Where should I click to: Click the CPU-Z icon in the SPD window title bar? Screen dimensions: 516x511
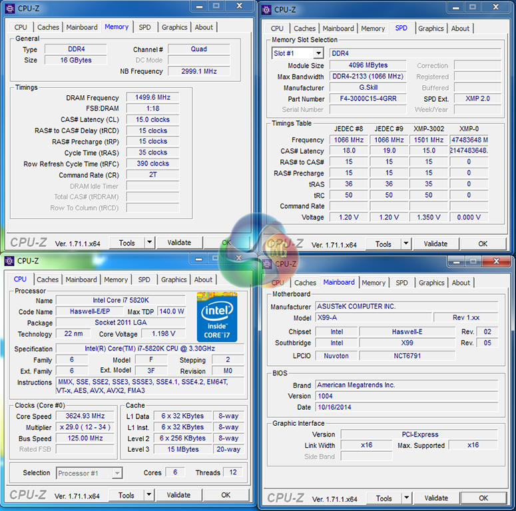point(266,9)
